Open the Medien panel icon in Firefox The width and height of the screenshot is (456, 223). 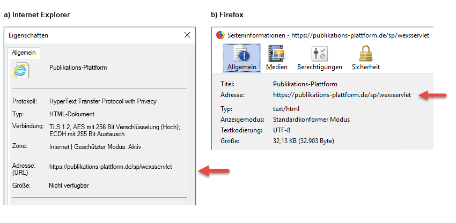(277, 54)
